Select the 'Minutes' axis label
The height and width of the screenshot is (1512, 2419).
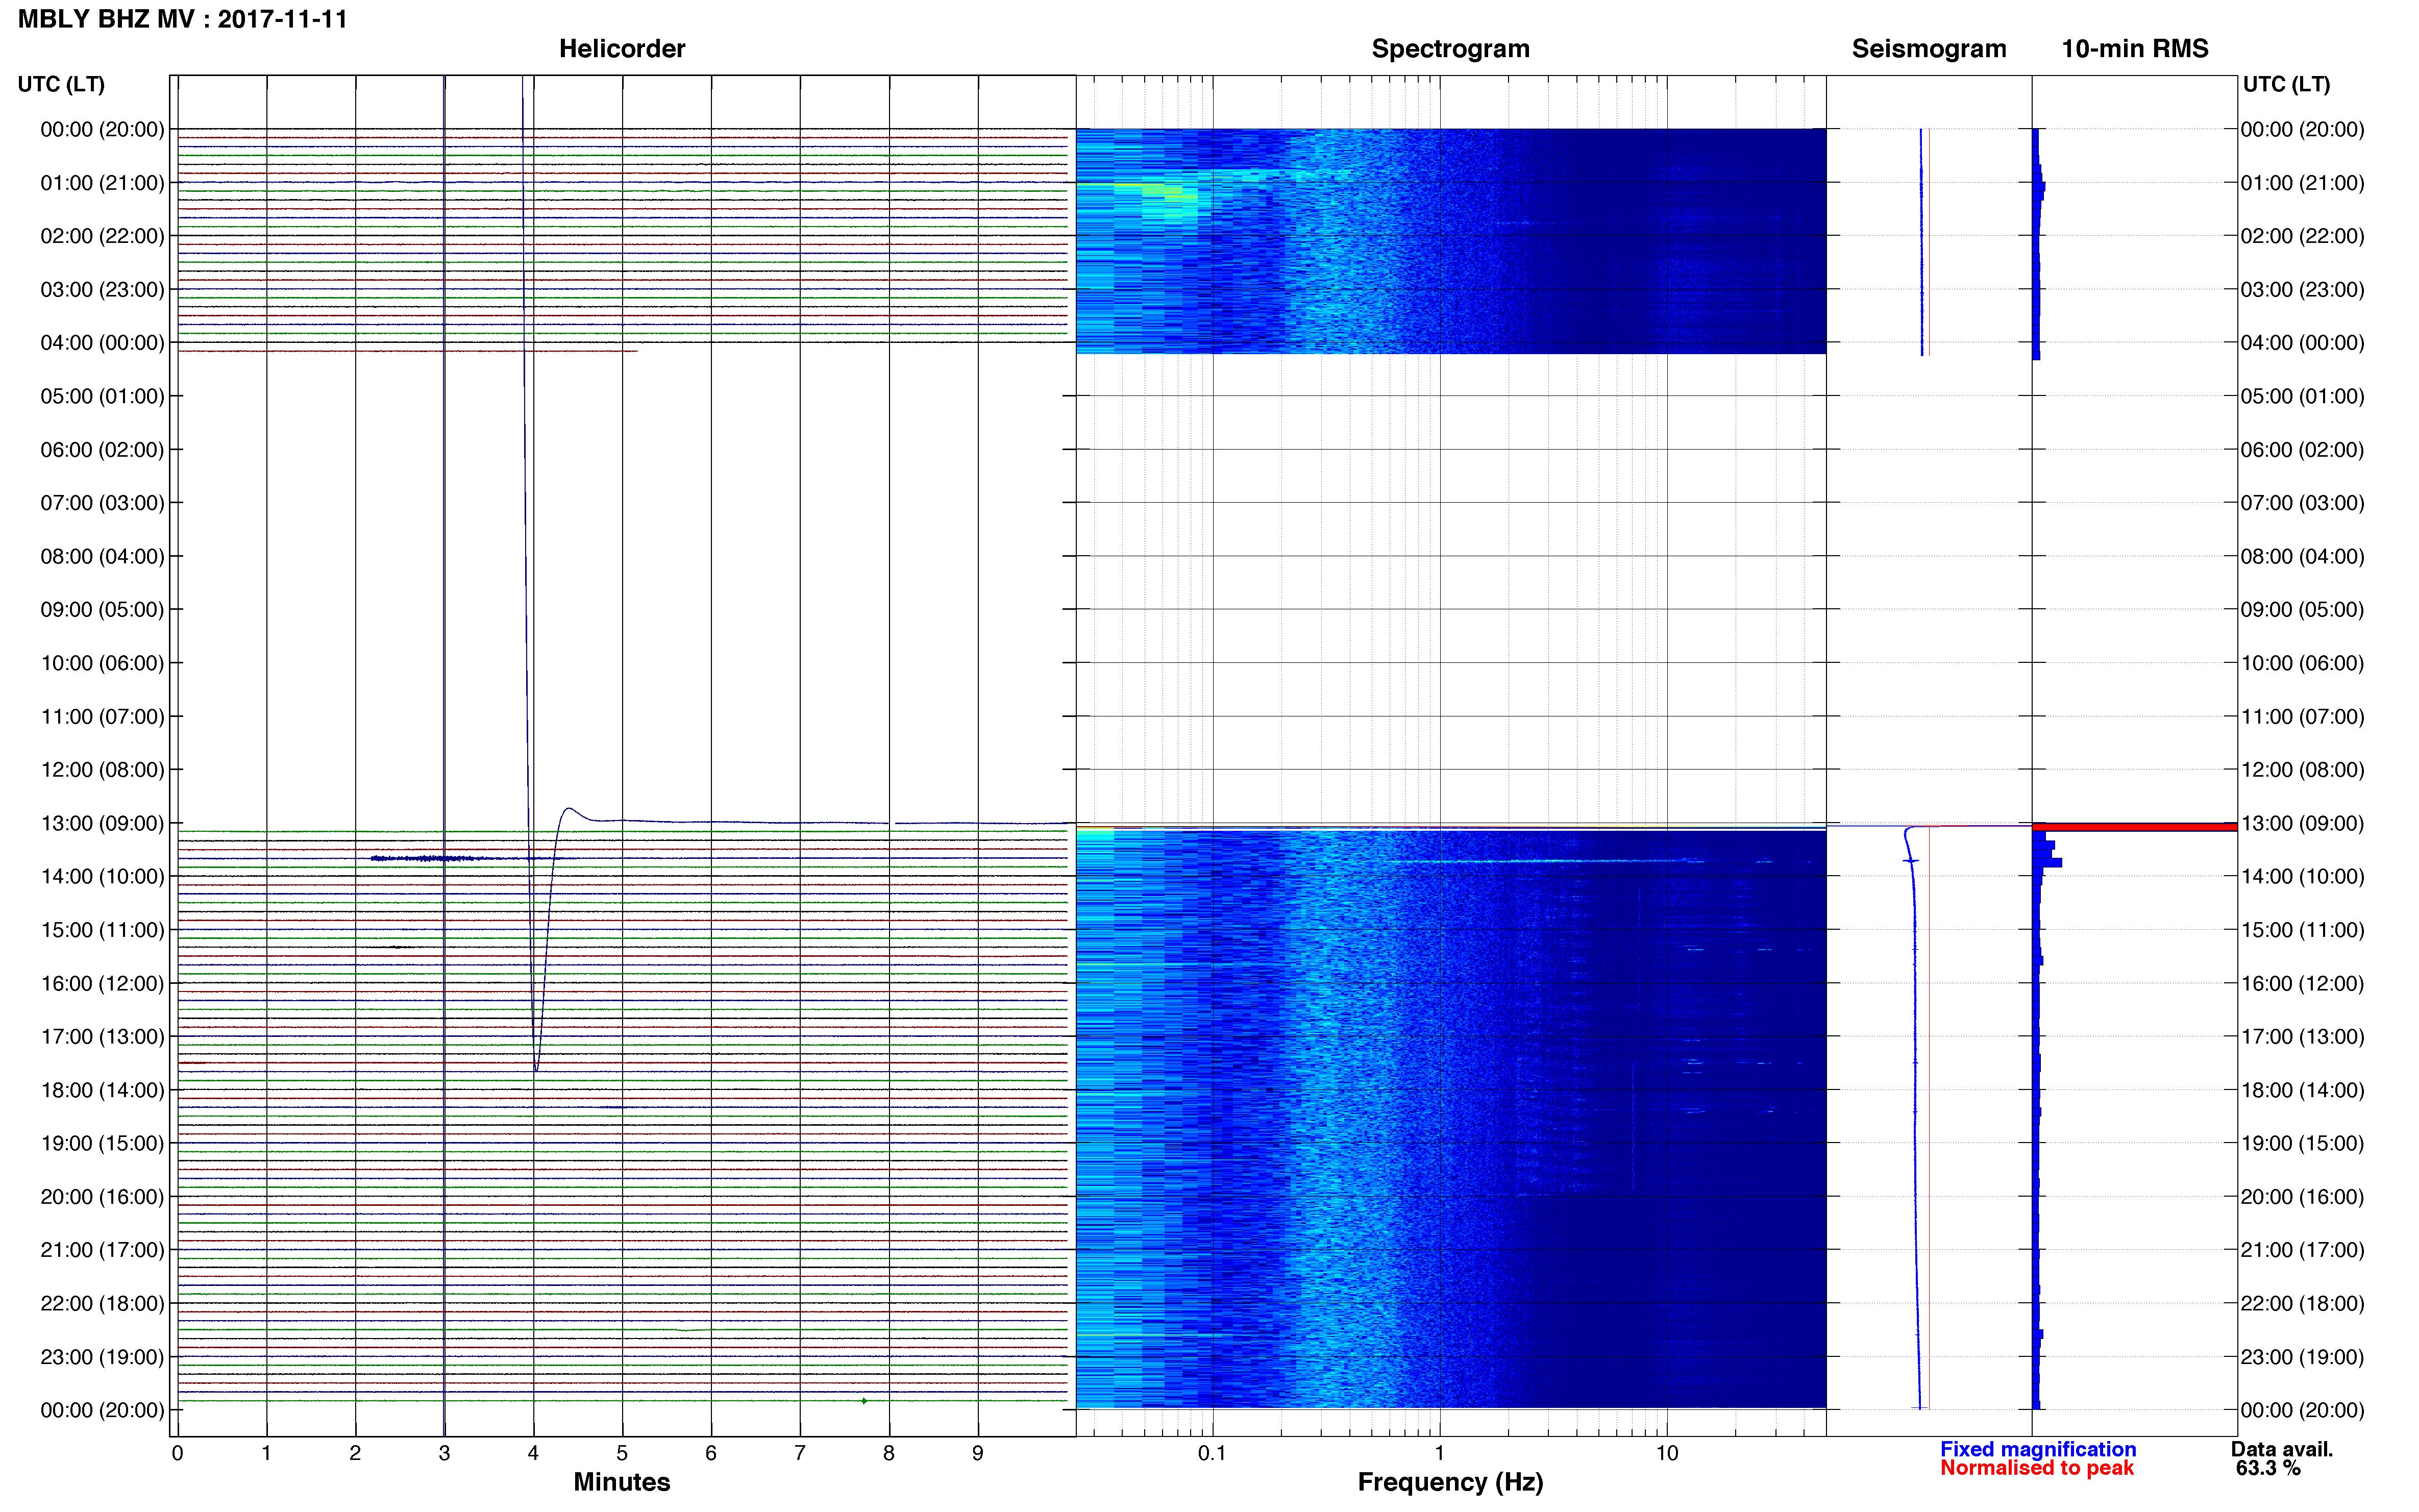[x=622, y=1482]
